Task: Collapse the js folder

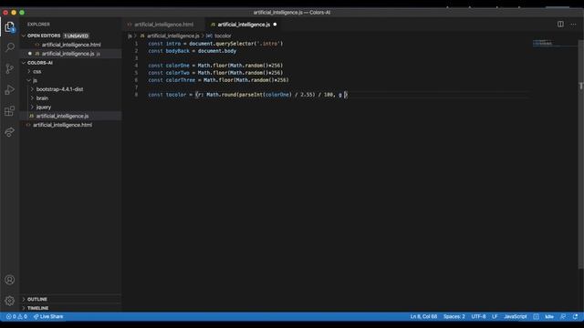Action: tap(35, 80)
